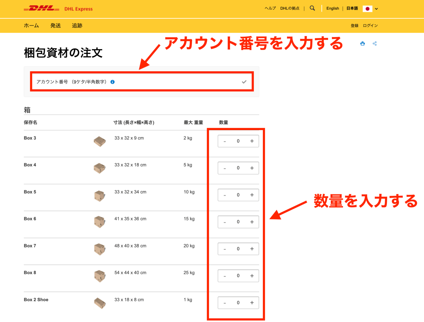Switch language to English
The image size is (424, 322).
(x=333, y=8)
